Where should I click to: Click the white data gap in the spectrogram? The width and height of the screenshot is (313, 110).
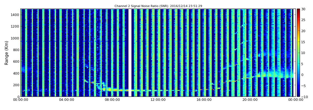pos(130,53)
